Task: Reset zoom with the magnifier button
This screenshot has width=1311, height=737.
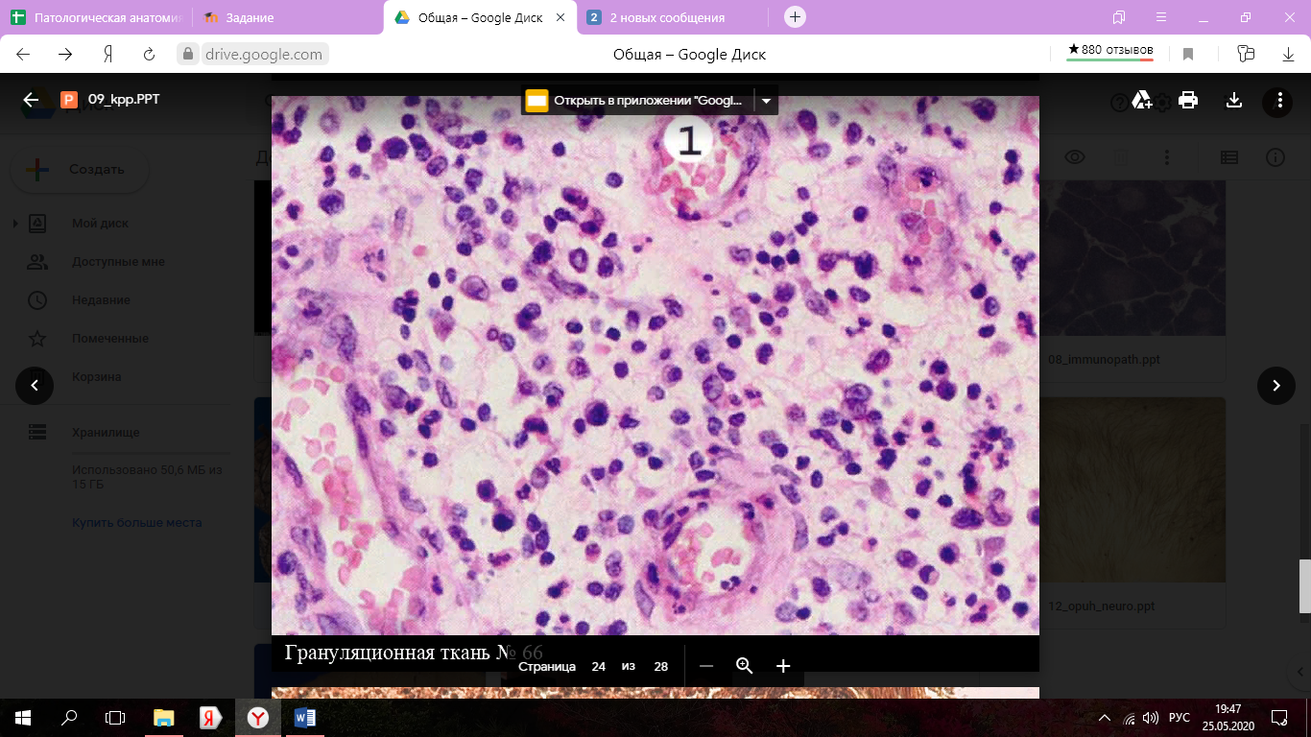Action: point(744,666)
